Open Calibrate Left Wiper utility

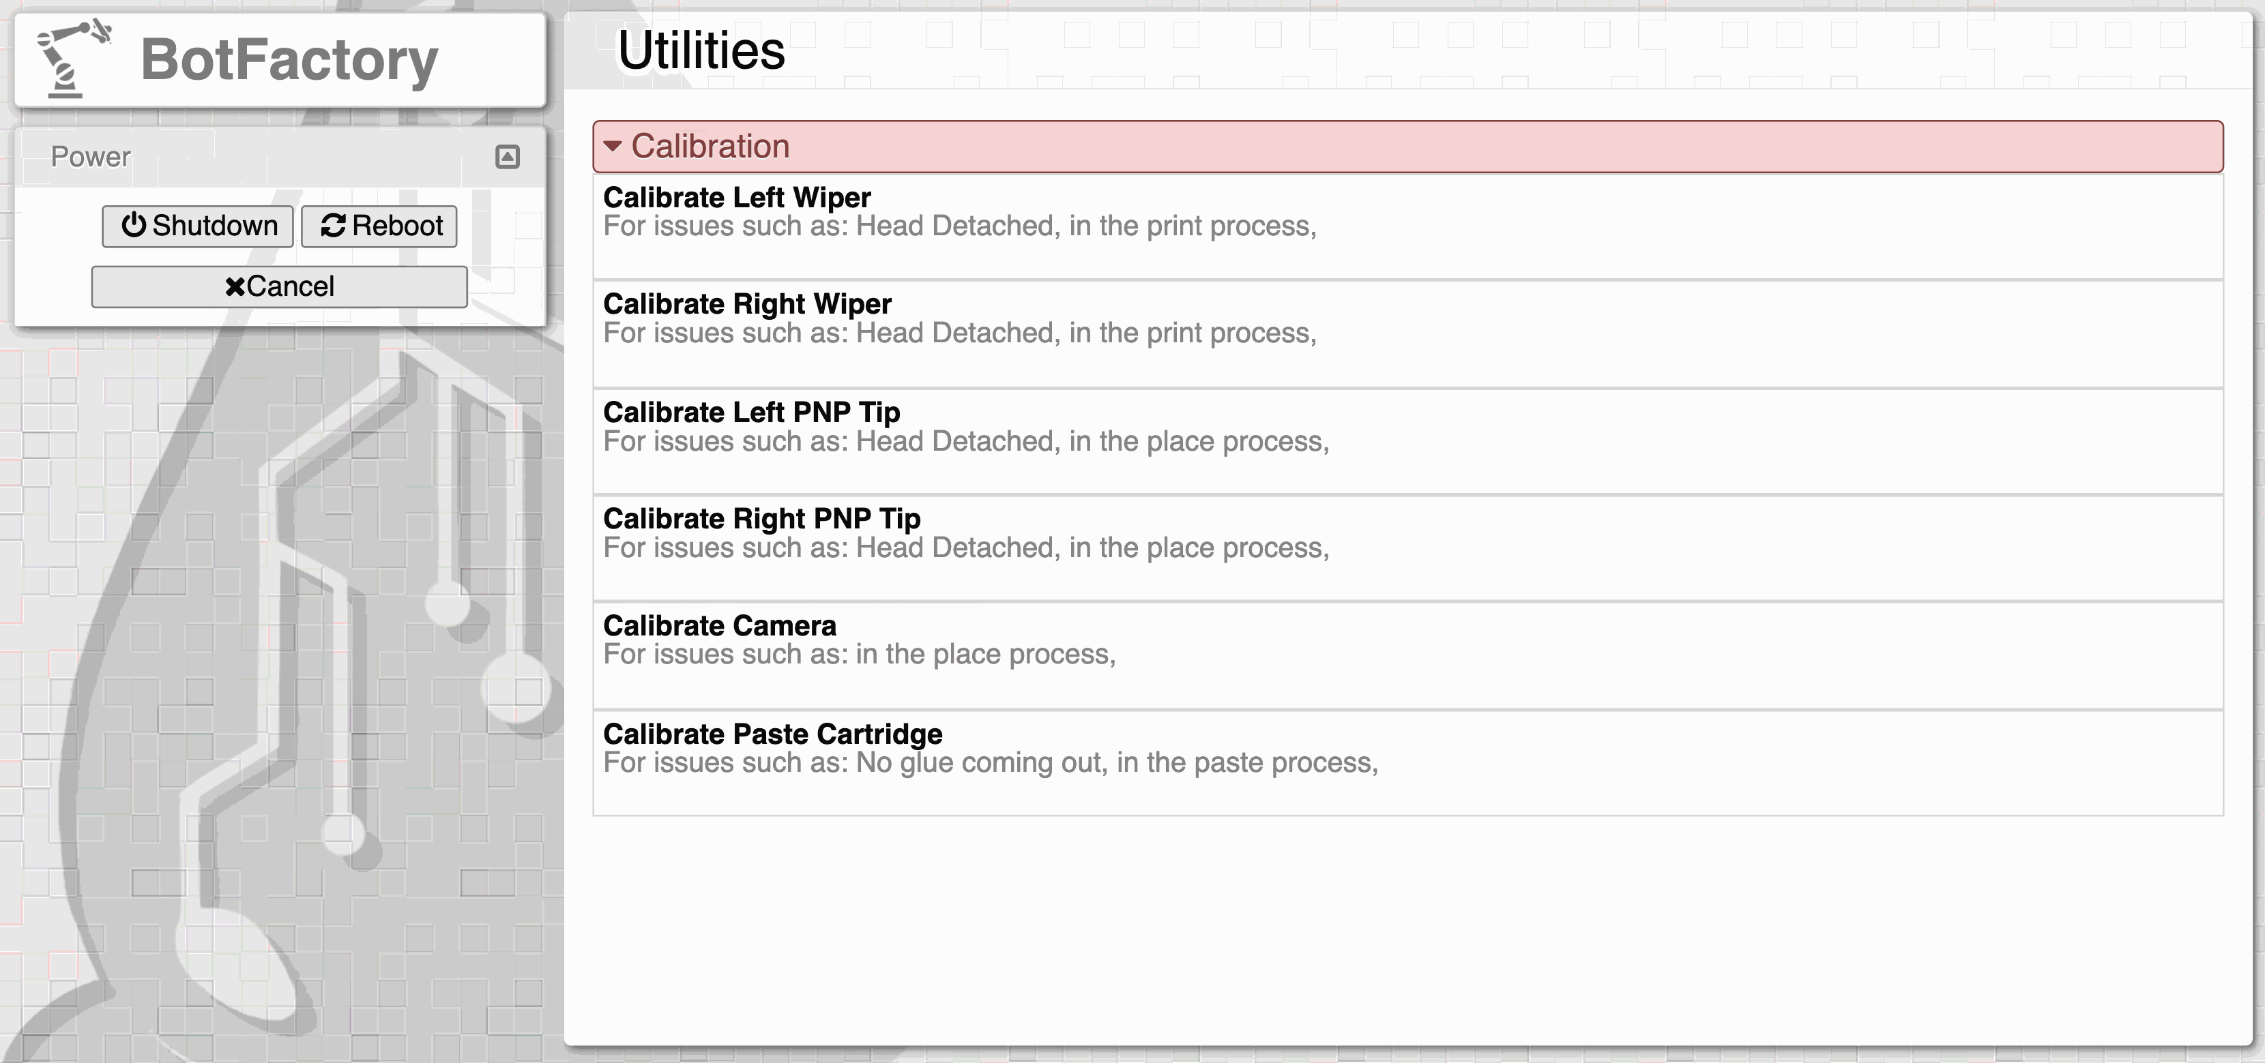coord(737,198)
